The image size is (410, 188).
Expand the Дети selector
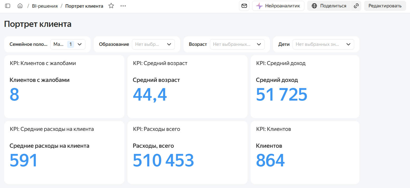pos(323,44)
